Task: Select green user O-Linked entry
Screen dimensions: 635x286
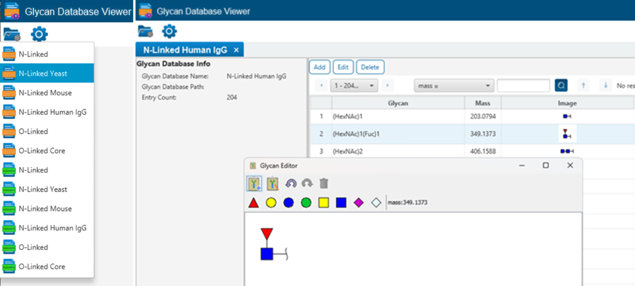Action: (x=47, y=247)
